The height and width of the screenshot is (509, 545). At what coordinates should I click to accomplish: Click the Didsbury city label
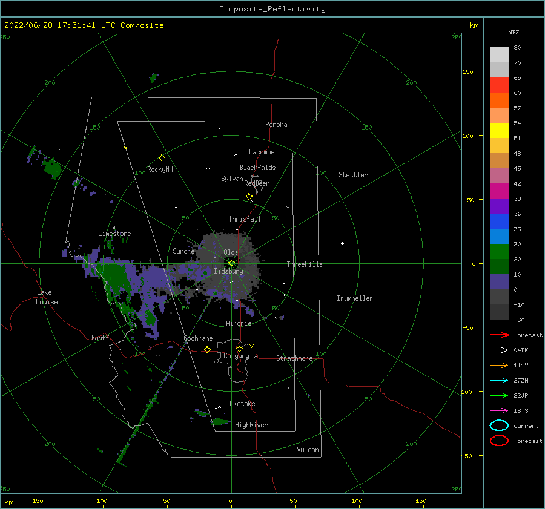click(229, 271)
